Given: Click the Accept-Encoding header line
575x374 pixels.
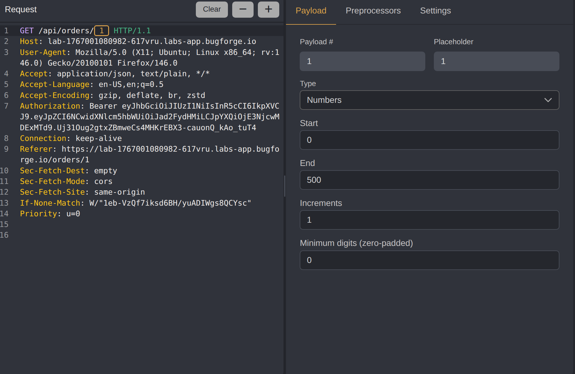Looking at the screenshot, I should click(x=112, y=95).
